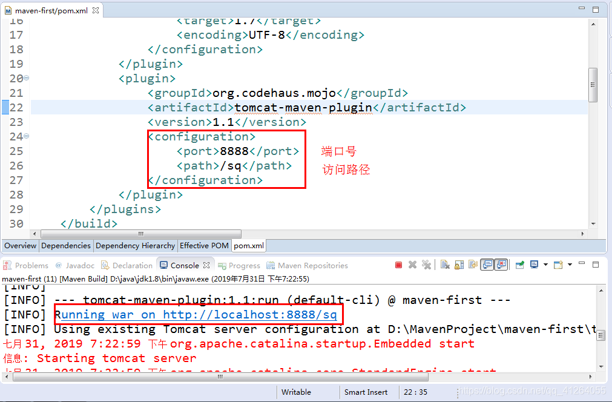Select the pom.xml source tab
Viewport: 612px width, 402px height.
coord(249,245)
